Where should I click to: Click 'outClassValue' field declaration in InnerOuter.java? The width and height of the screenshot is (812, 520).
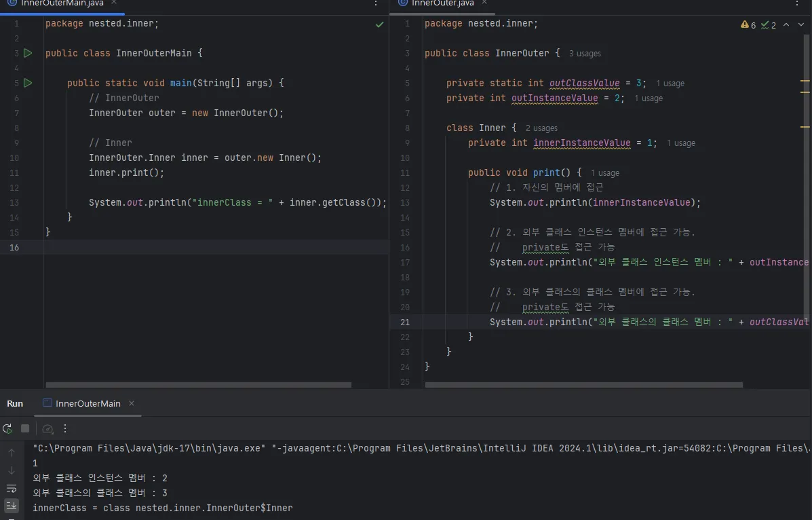[x=584, y=83]
